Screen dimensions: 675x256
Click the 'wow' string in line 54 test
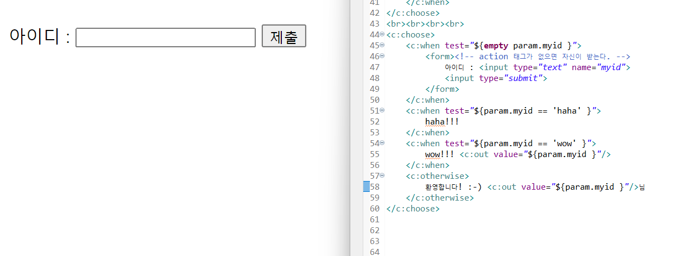pyautogui.click(x=564, y=143)
